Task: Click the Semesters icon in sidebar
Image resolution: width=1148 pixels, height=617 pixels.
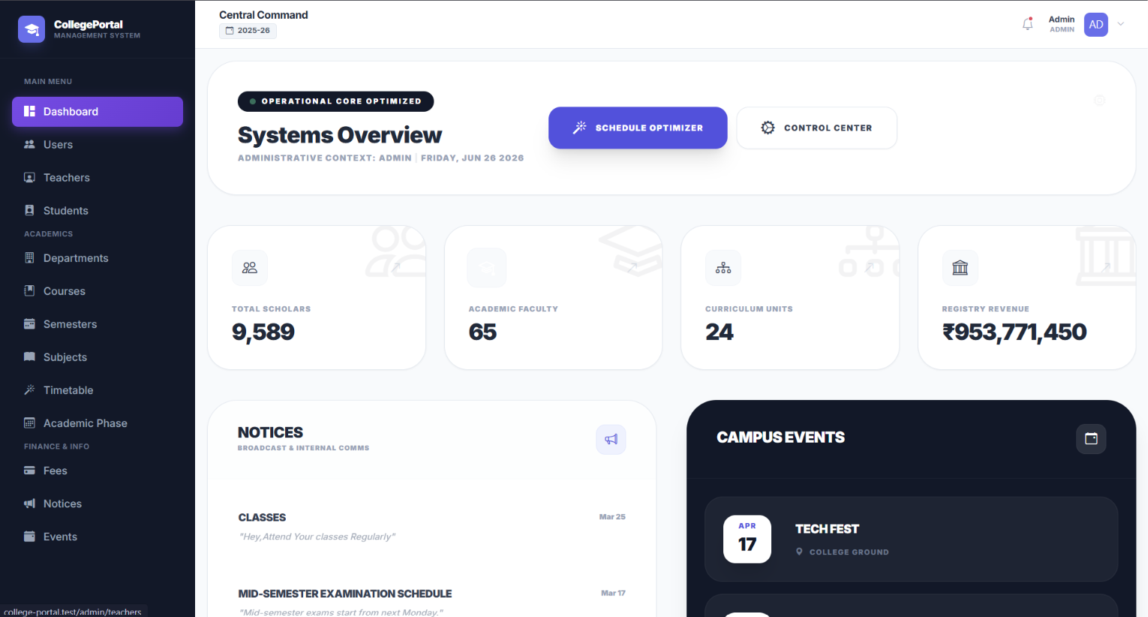Action: [29, 324]
